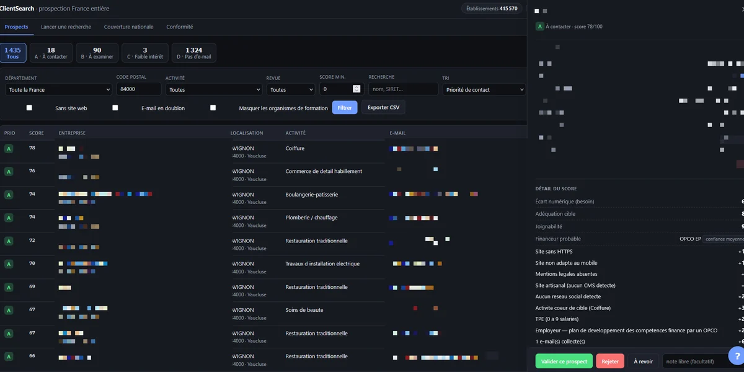Click 'Commerce de detail habillement' cell
Viewport: 744px width, 372px height.
(x=324, y=172)
